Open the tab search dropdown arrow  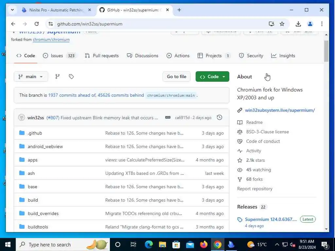[x=12, y=10]
